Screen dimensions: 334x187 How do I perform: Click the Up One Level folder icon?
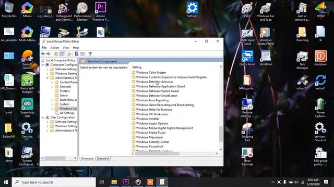pyautogui.click(x=56, y=54)
